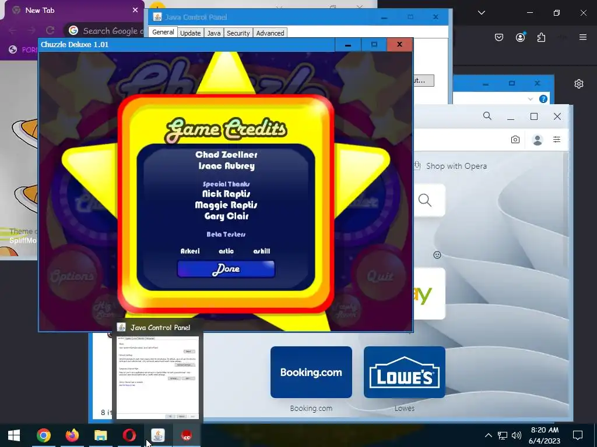The height and width of the screenshot is (447, 597).
Task: Open the notification center icon
Action: (578, 435)
